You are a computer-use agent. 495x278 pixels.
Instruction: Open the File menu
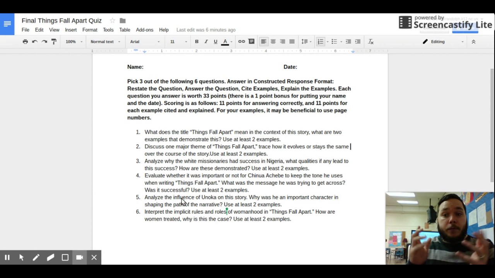26,30
